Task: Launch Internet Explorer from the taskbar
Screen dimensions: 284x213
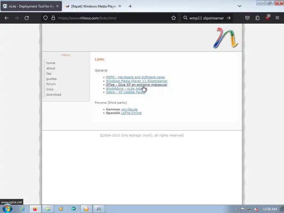Action: [x=22, y=209]
